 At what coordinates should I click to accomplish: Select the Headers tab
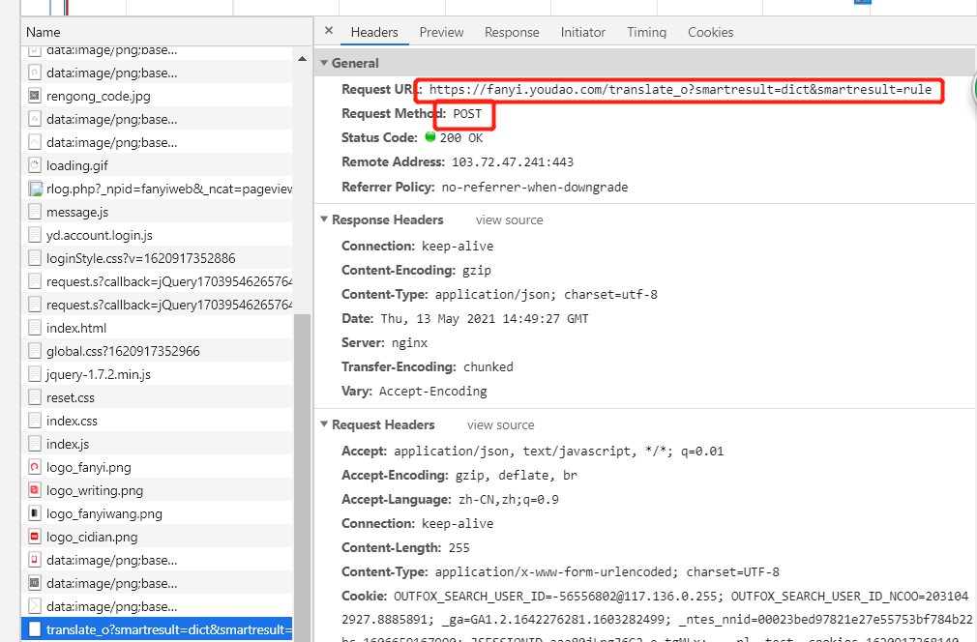point(373,32)
